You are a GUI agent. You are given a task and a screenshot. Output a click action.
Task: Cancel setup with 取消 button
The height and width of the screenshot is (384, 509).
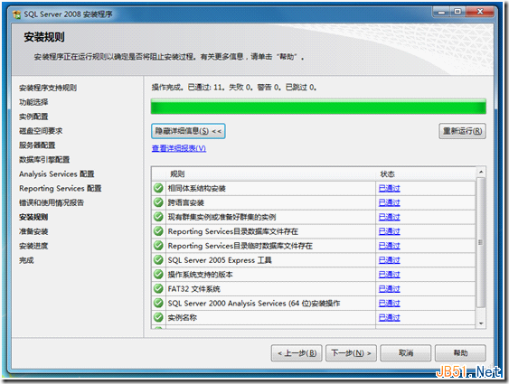pos(406,353)
